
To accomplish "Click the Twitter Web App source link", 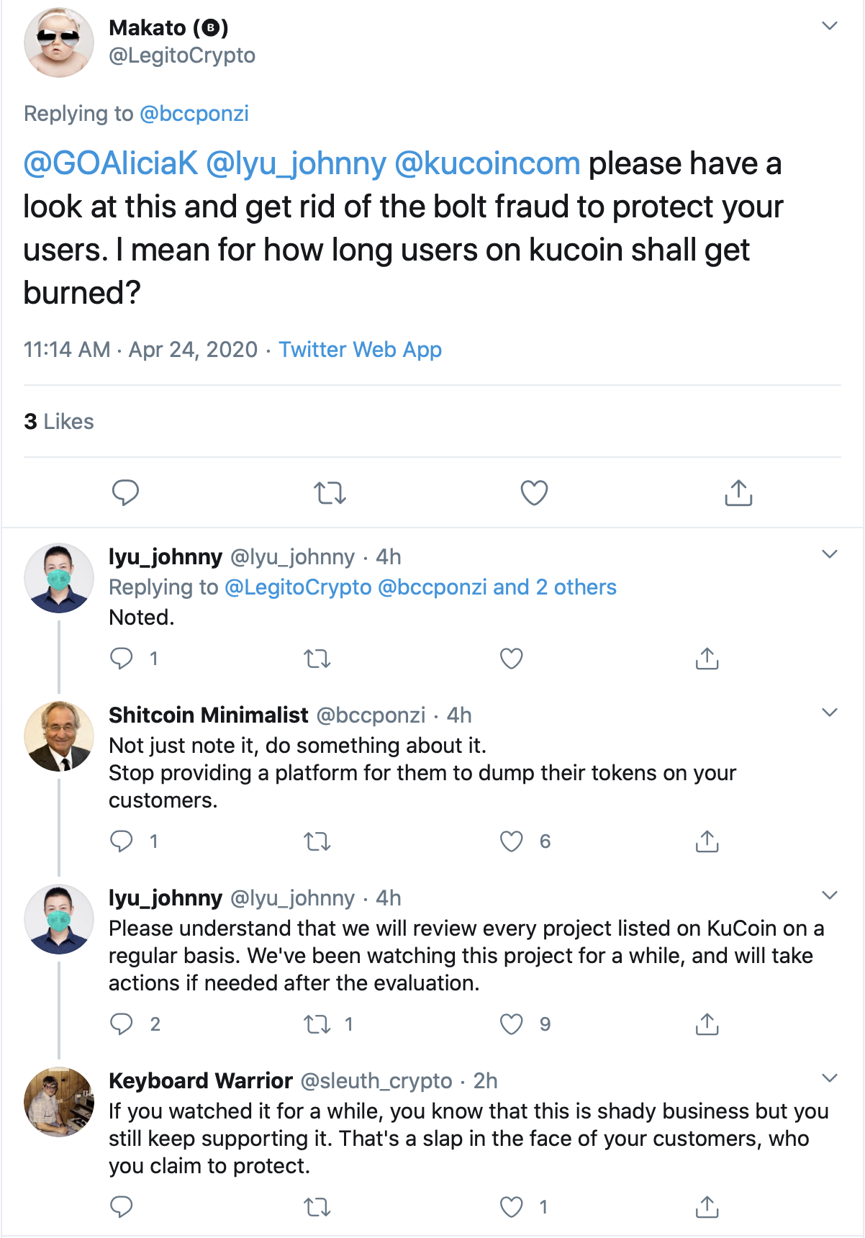I will tap(360, 350).
